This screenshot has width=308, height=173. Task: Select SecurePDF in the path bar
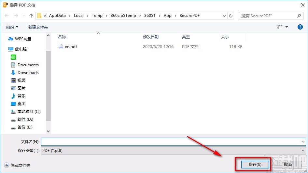[x=189, y=16]
